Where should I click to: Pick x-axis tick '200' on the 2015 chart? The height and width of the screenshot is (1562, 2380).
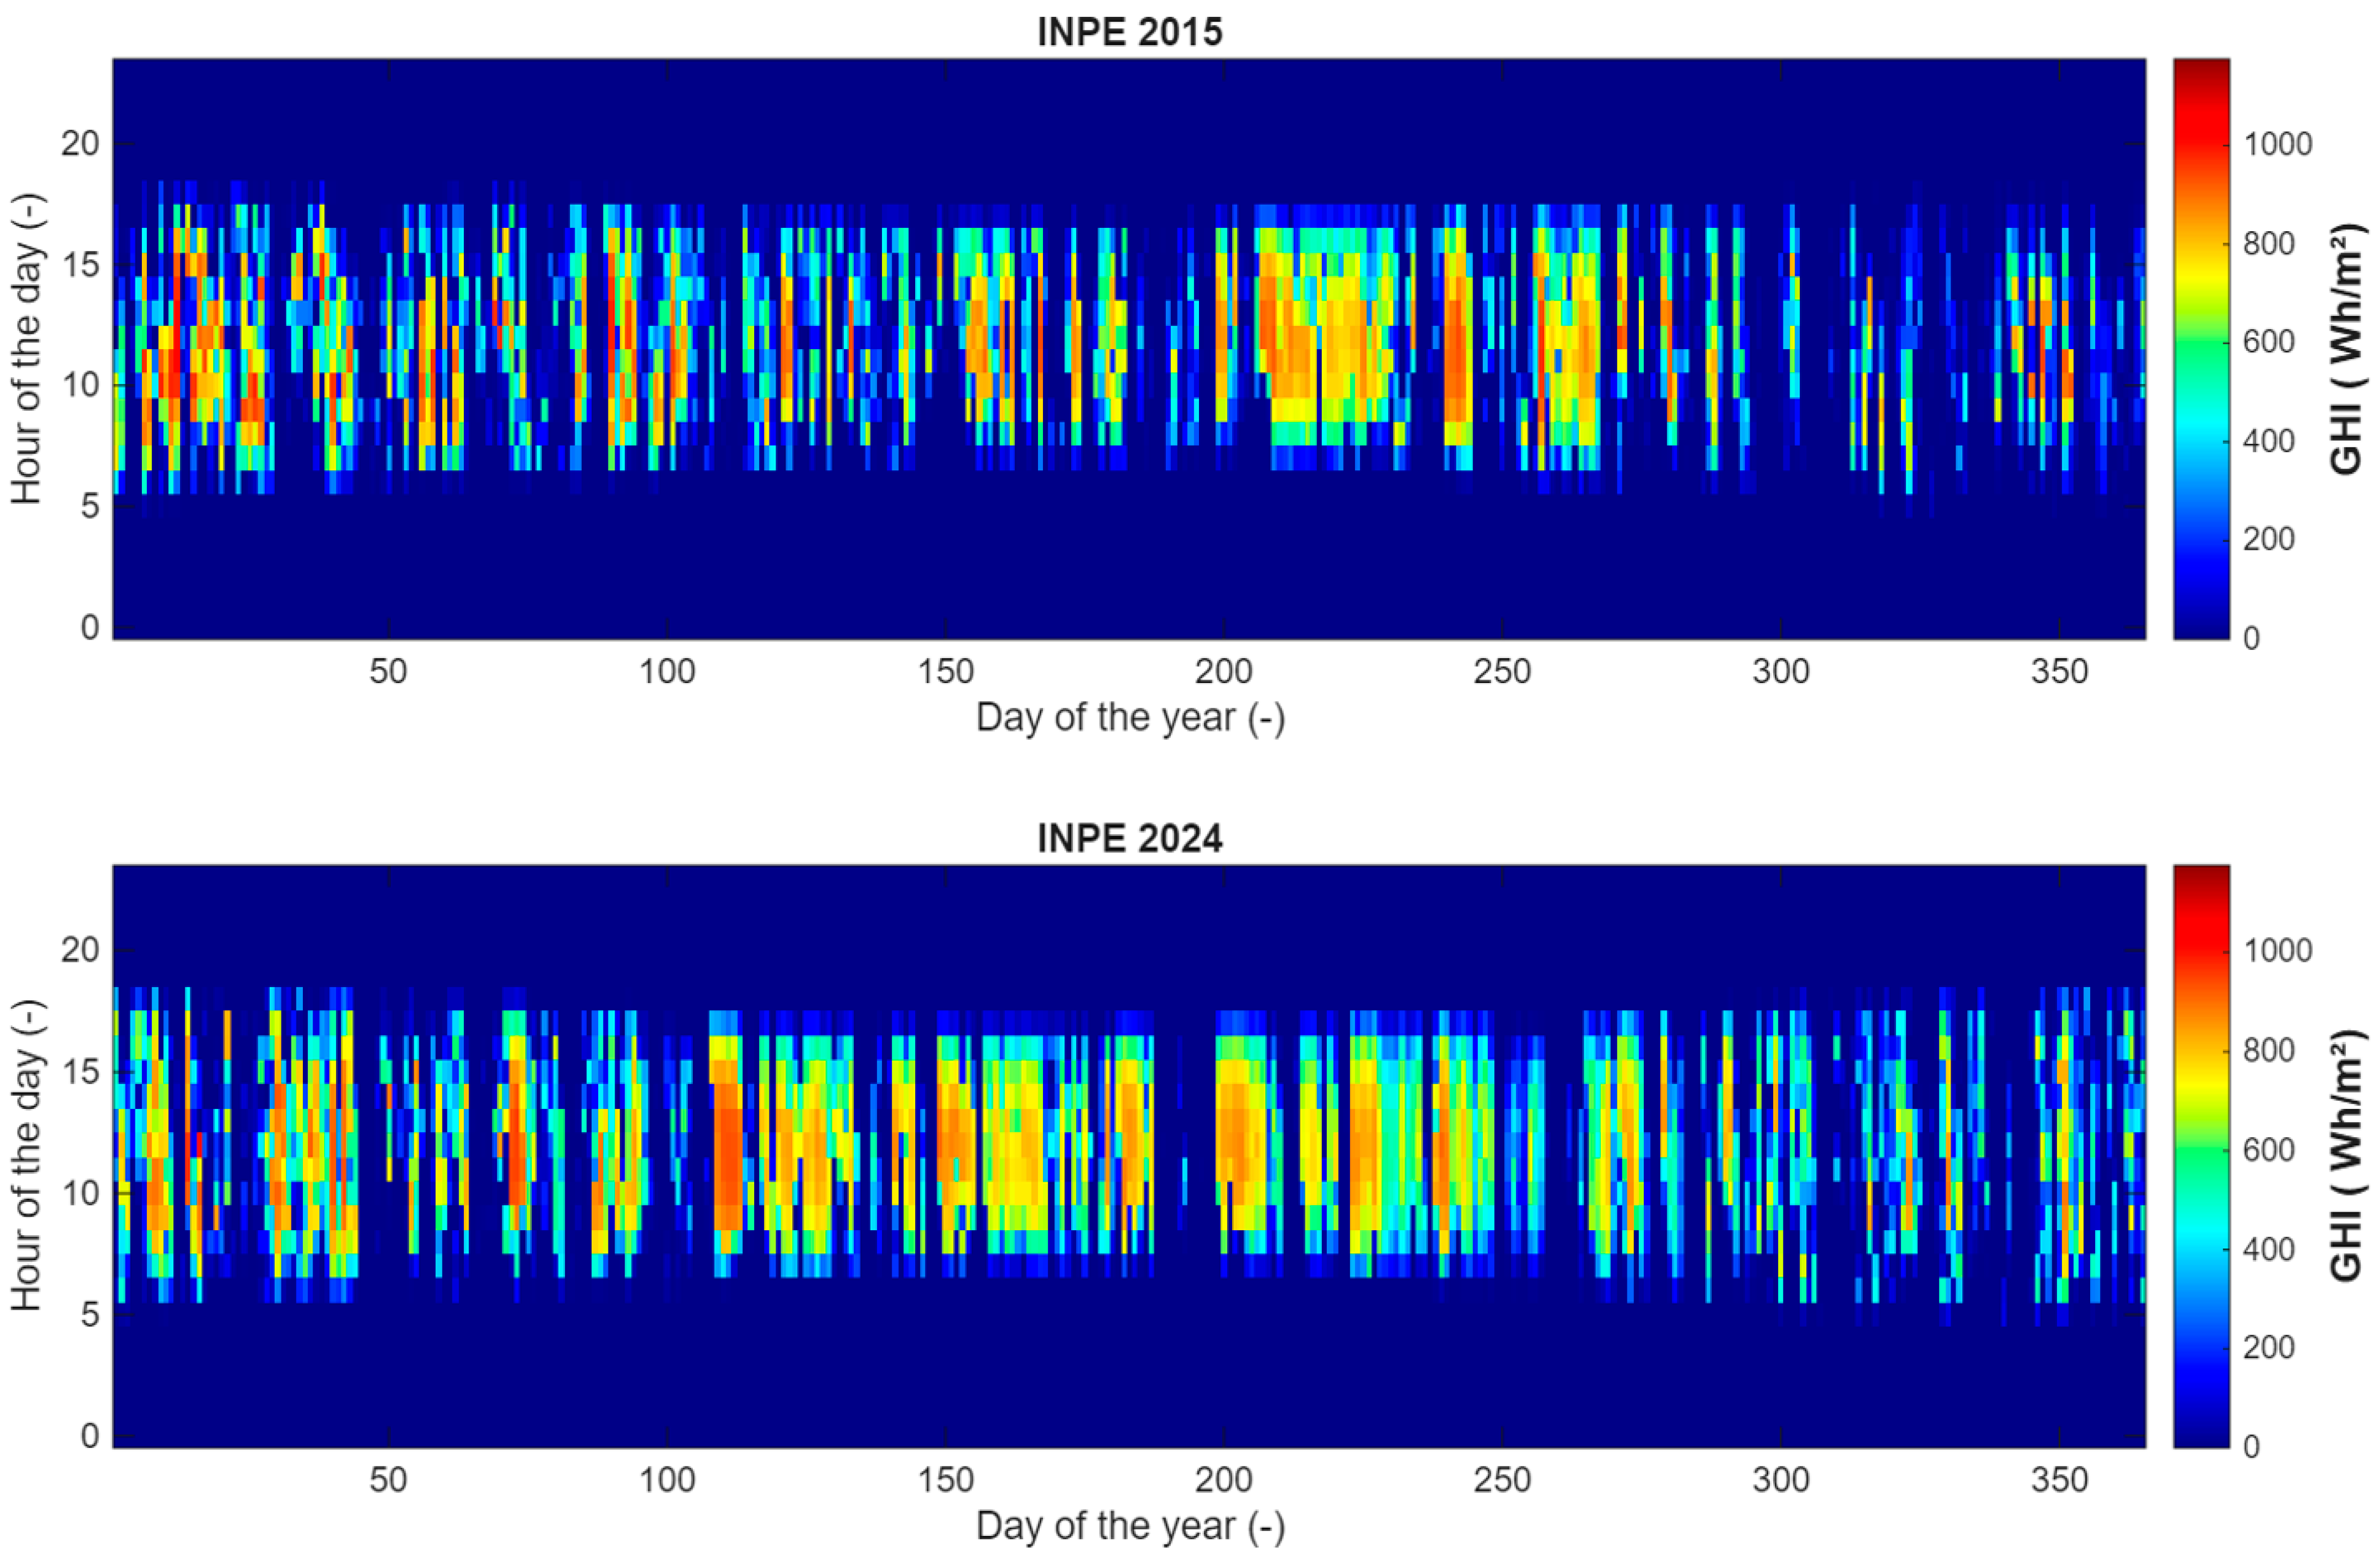[x=1224, y=671]
